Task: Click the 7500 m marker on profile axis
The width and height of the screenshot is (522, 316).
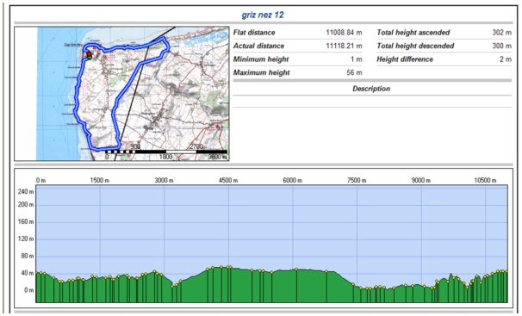Action: [357, 180]
